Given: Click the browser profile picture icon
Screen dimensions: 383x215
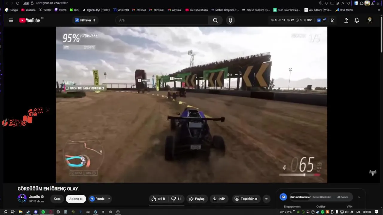Looking at the screenshot, I should tap(367, 3).
